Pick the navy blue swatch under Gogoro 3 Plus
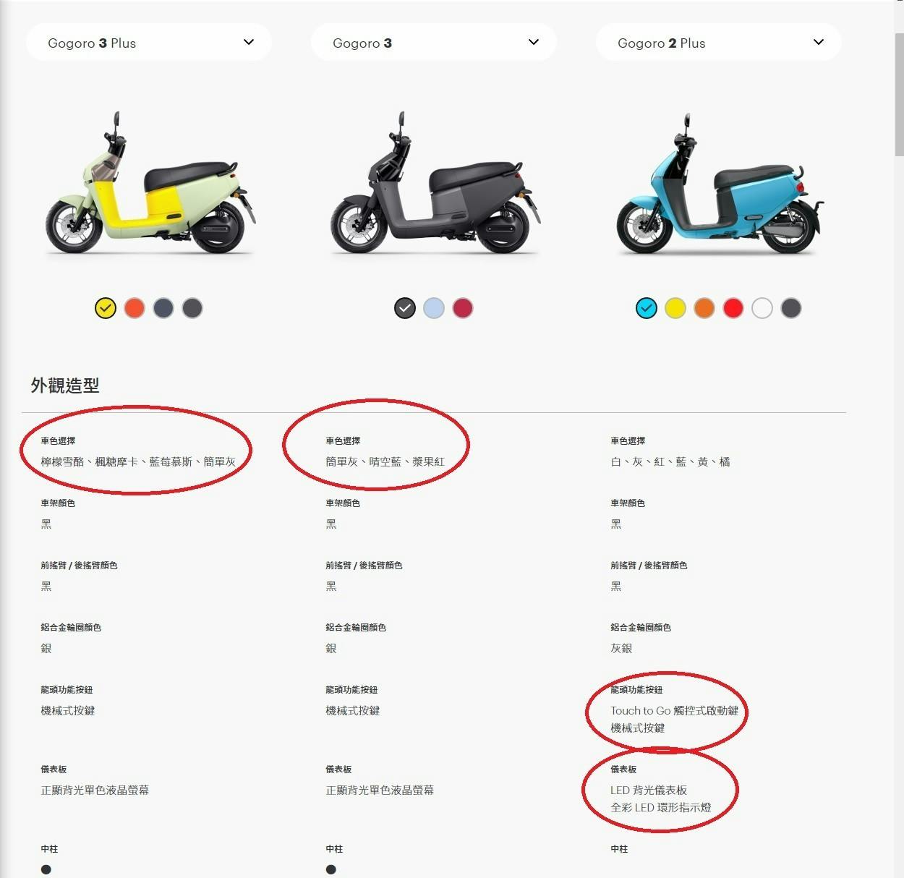 pos(163,308)
